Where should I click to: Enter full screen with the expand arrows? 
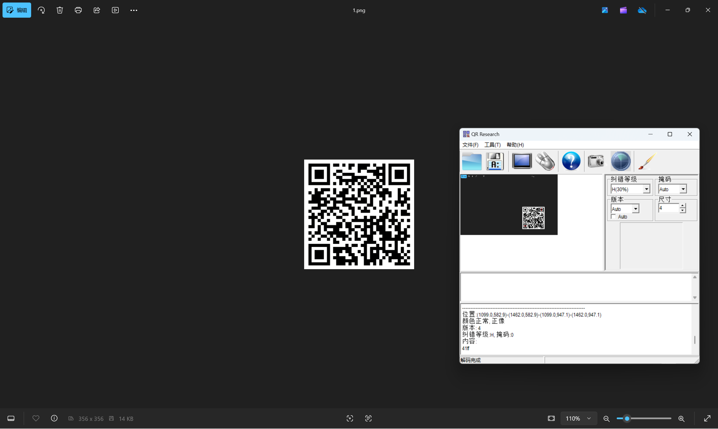(707, 418)
